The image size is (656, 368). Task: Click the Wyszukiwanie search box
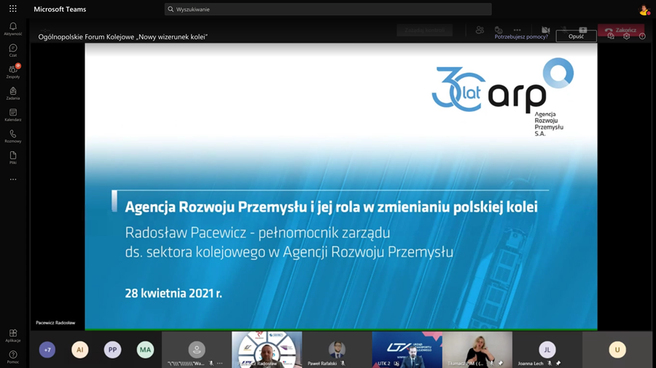coord(327,9)
